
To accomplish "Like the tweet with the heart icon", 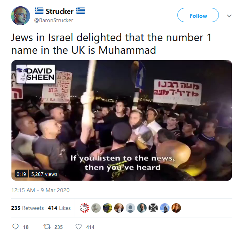I will 79,227.
